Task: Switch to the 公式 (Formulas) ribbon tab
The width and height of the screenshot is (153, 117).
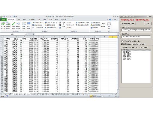Action: [39, 19]
